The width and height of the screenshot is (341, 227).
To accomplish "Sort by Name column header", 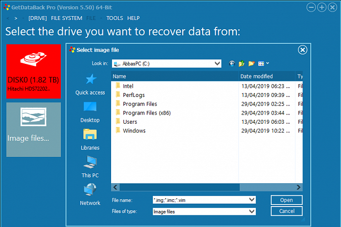I will (174, 76).
